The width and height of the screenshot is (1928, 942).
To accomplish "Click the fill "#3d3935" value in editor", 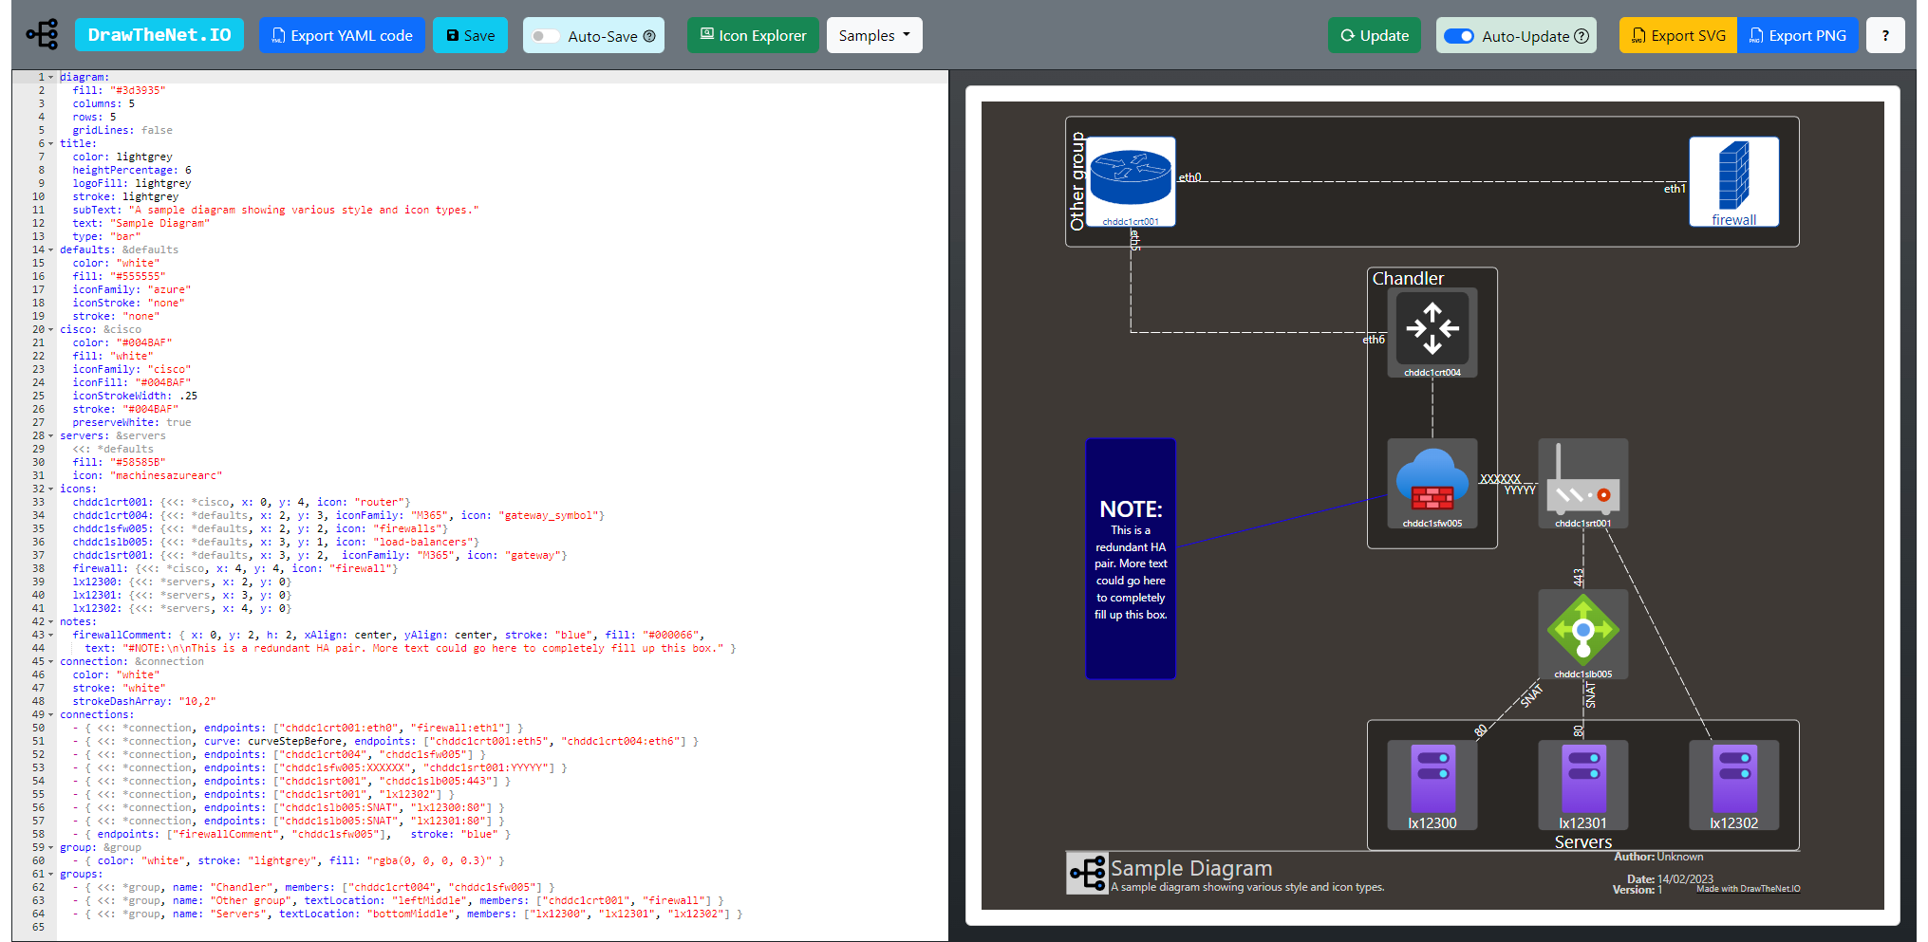I will tap(137, 90).
